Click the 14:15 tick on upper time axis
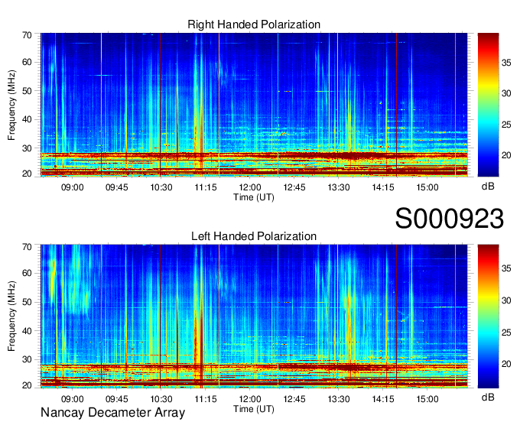Viewport: 520px width, 422px height. tap(383, 187)
